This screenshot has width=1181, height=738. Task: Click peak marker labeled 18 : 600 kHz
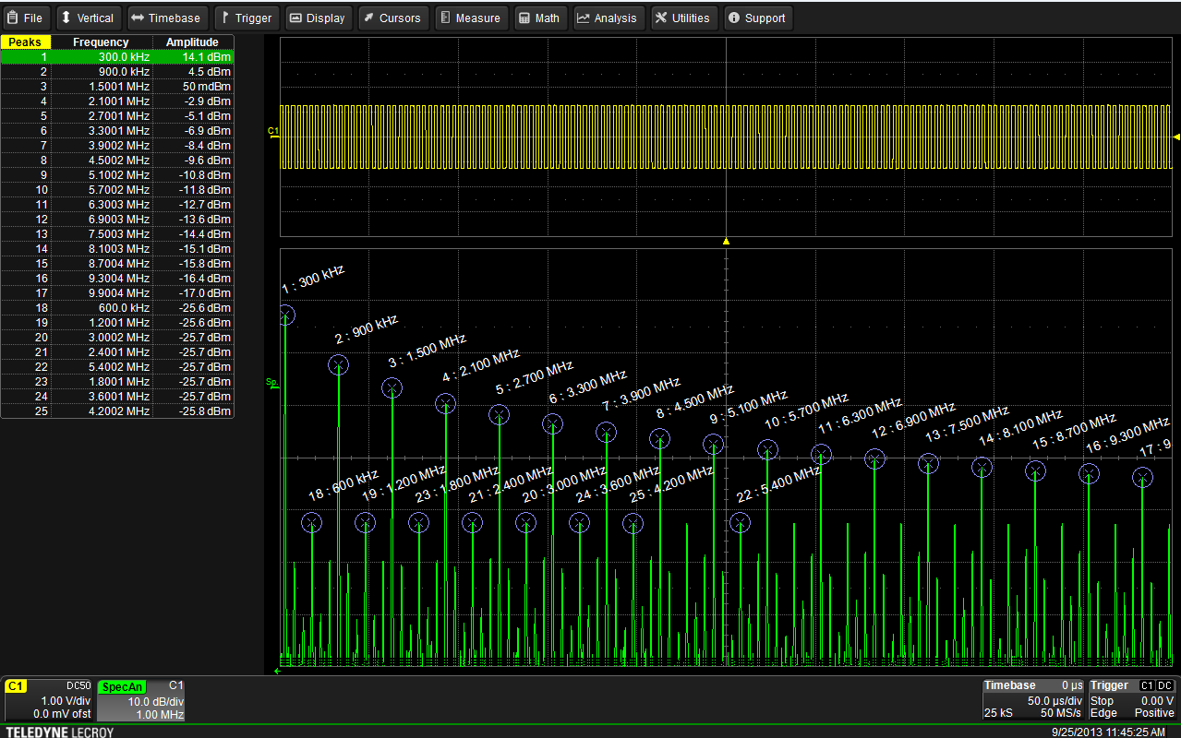(x=312, y=523)
